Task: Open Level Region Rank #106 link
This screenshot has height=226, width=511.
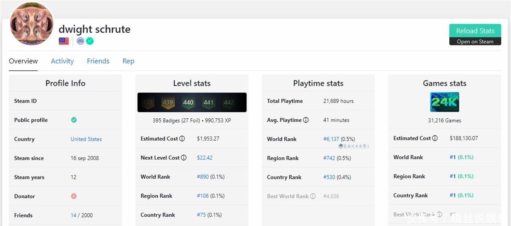Action: [203, 196]
